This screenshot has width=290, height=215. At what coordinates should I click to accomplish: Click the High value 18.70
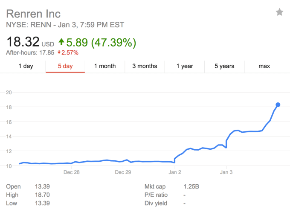pyautogui.click(x=43, y=195)
